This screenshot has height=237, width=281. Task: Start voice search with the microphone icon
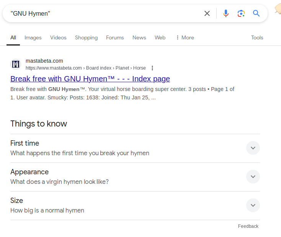(226, 13)
